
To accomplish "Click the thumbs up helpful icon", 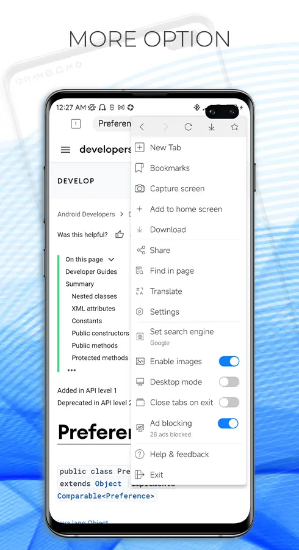I will coord(120,235).
